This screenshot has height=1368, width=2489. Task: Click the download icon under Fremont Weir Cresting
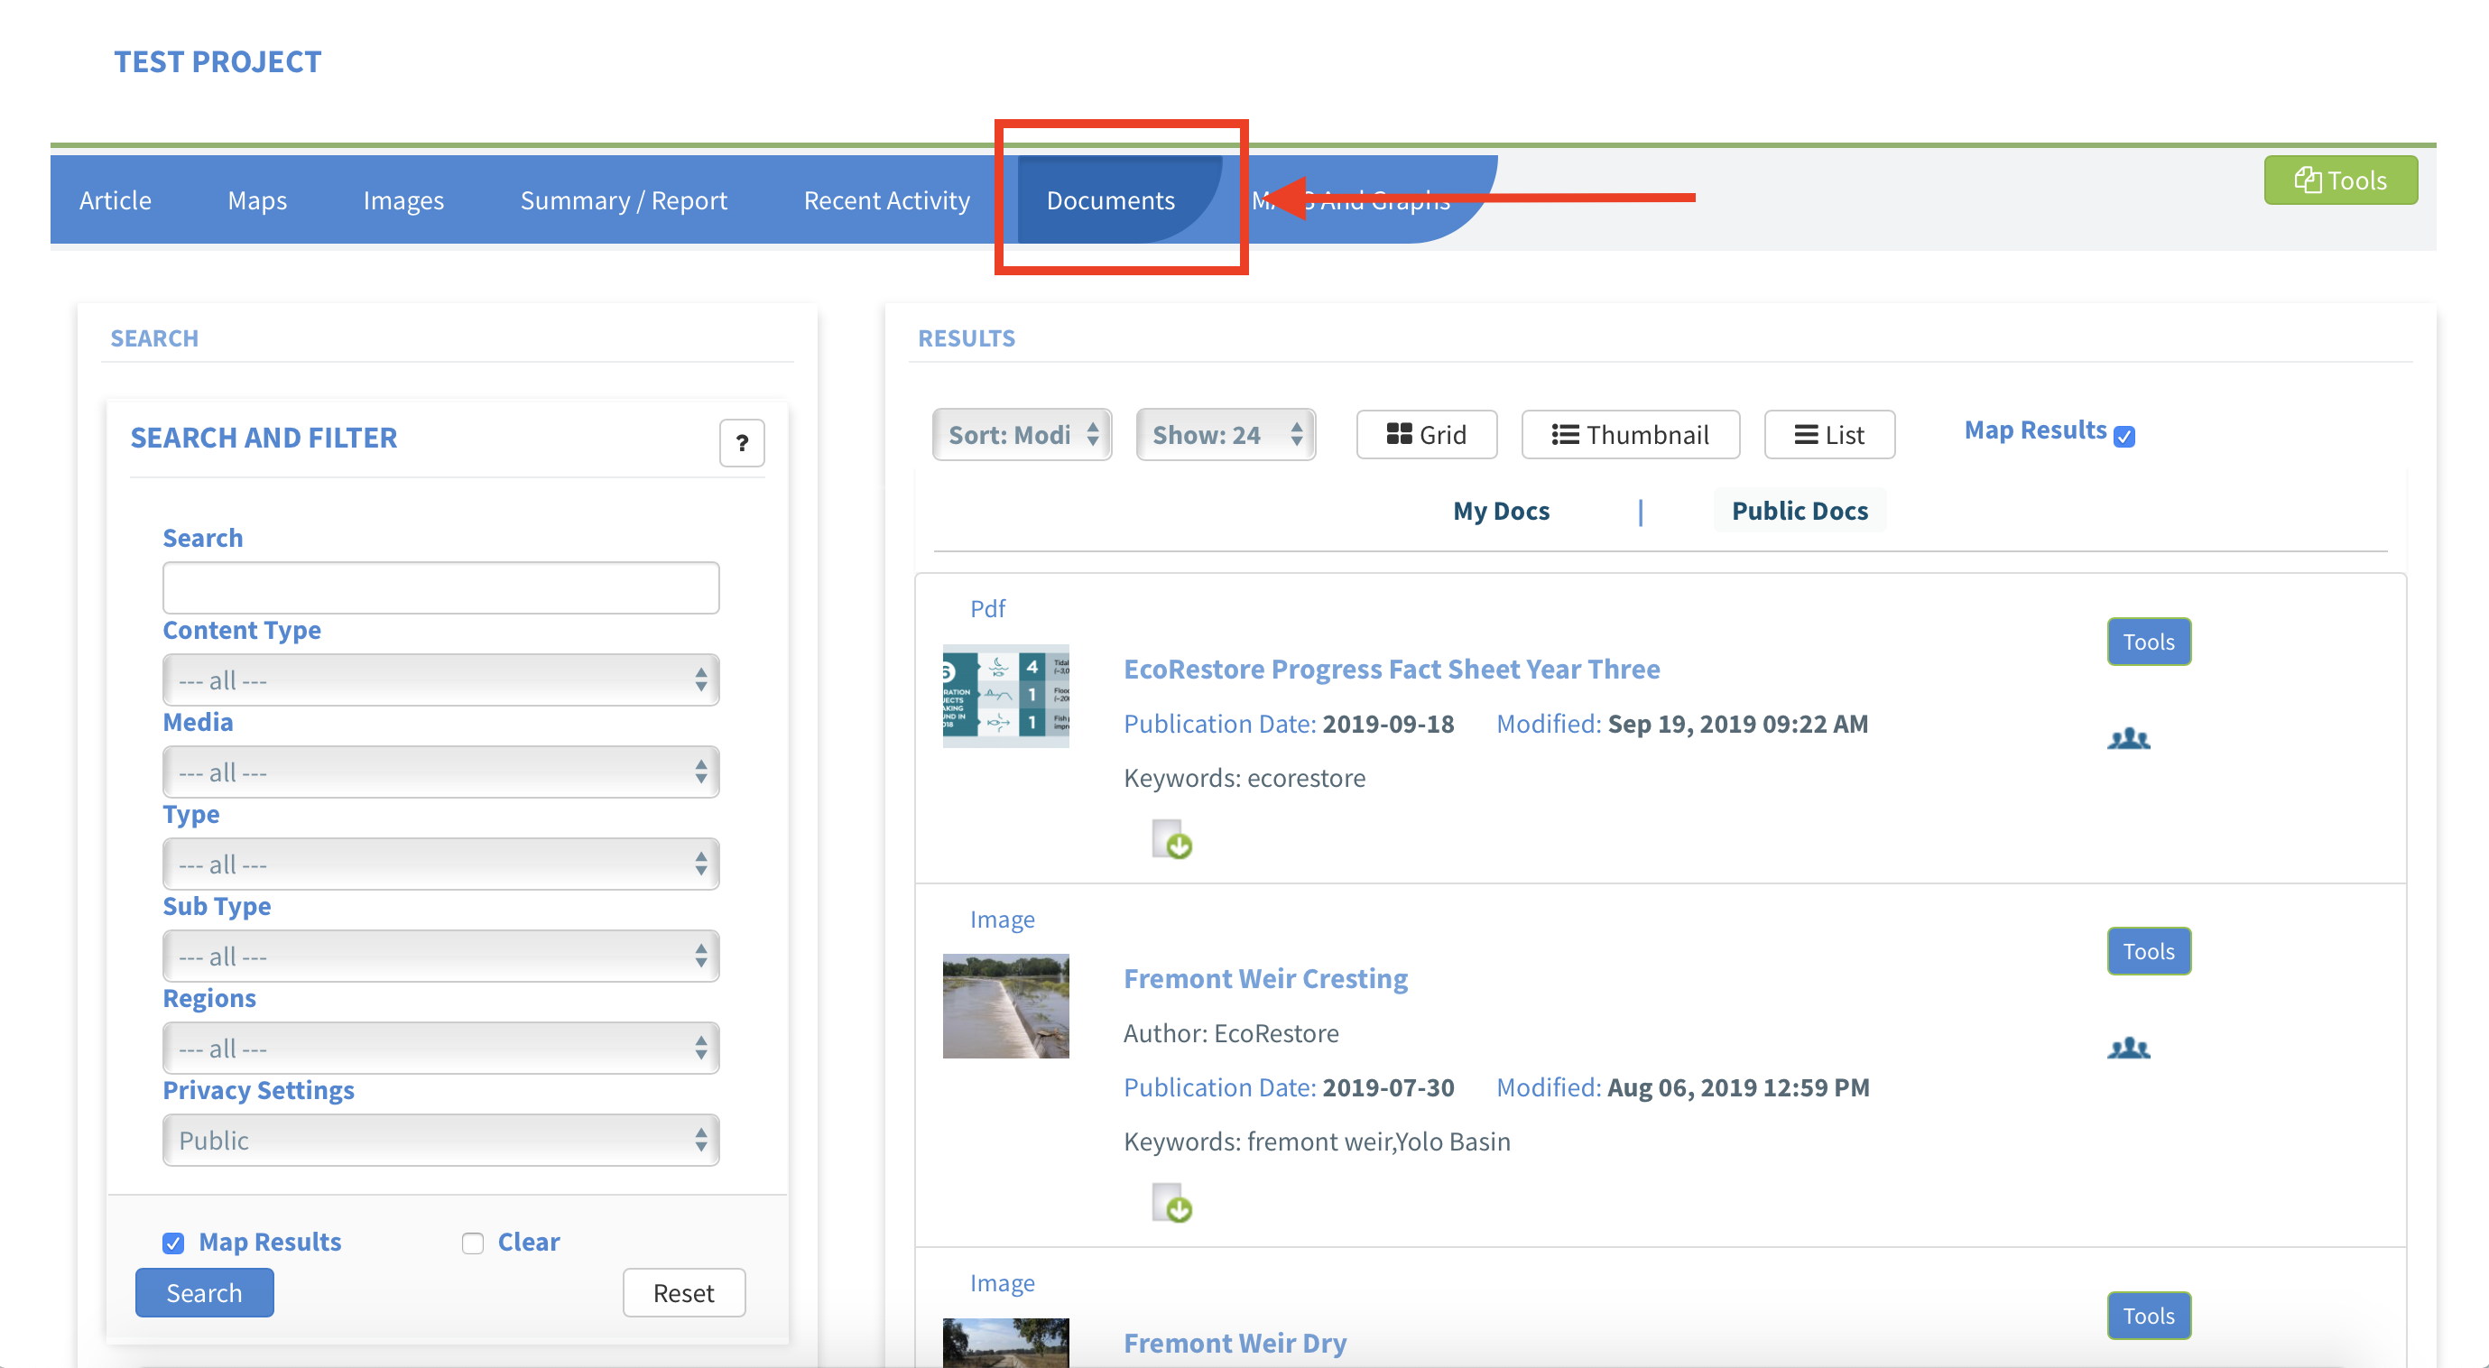click(x=1171, y=1203)
